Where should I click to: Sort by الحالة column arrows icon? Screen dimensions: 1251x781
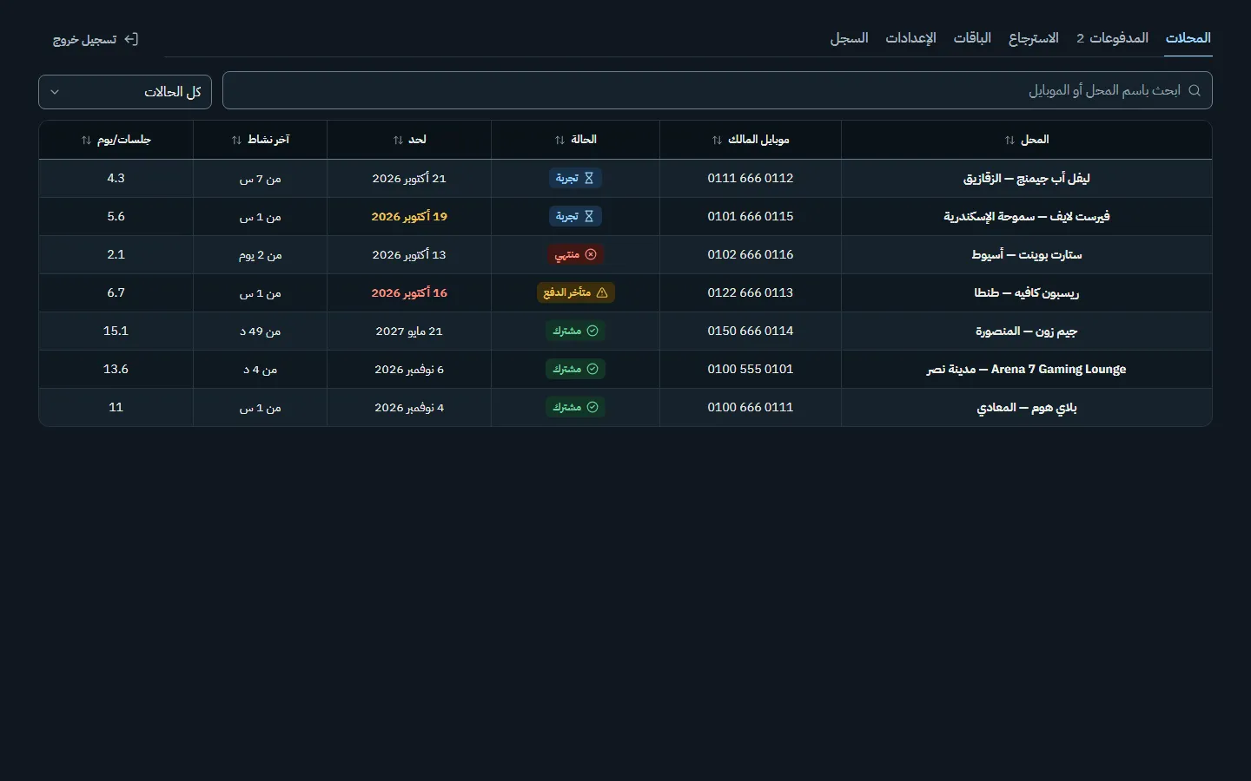(559, 140)
